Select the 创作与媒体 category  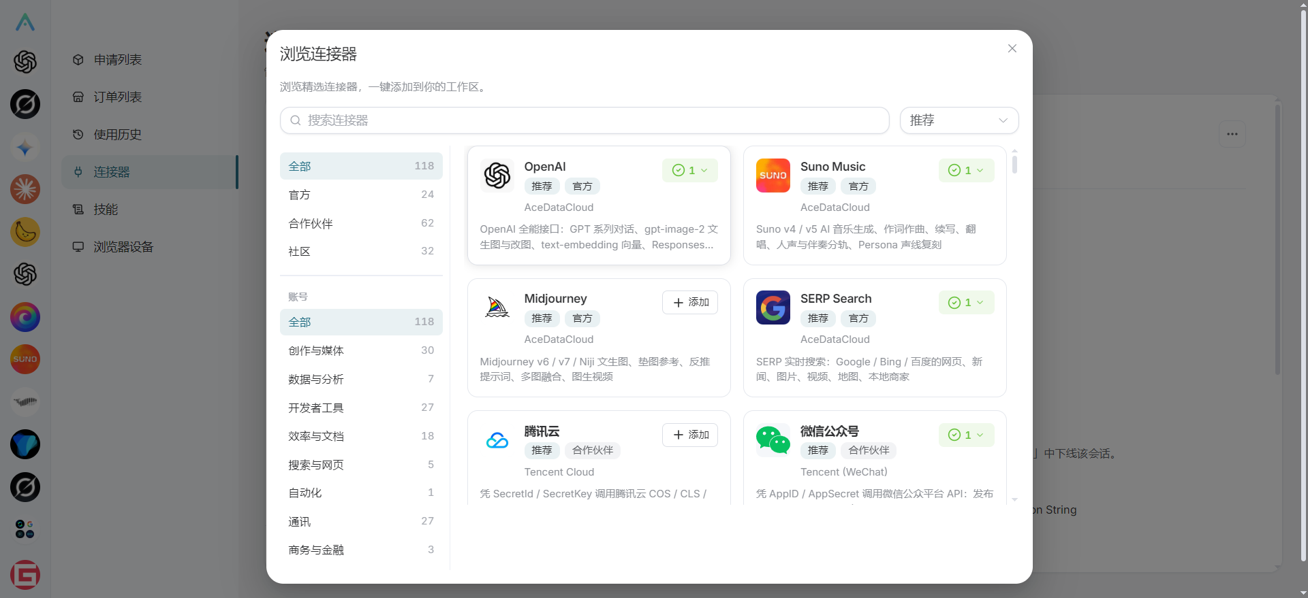(361, 350)
